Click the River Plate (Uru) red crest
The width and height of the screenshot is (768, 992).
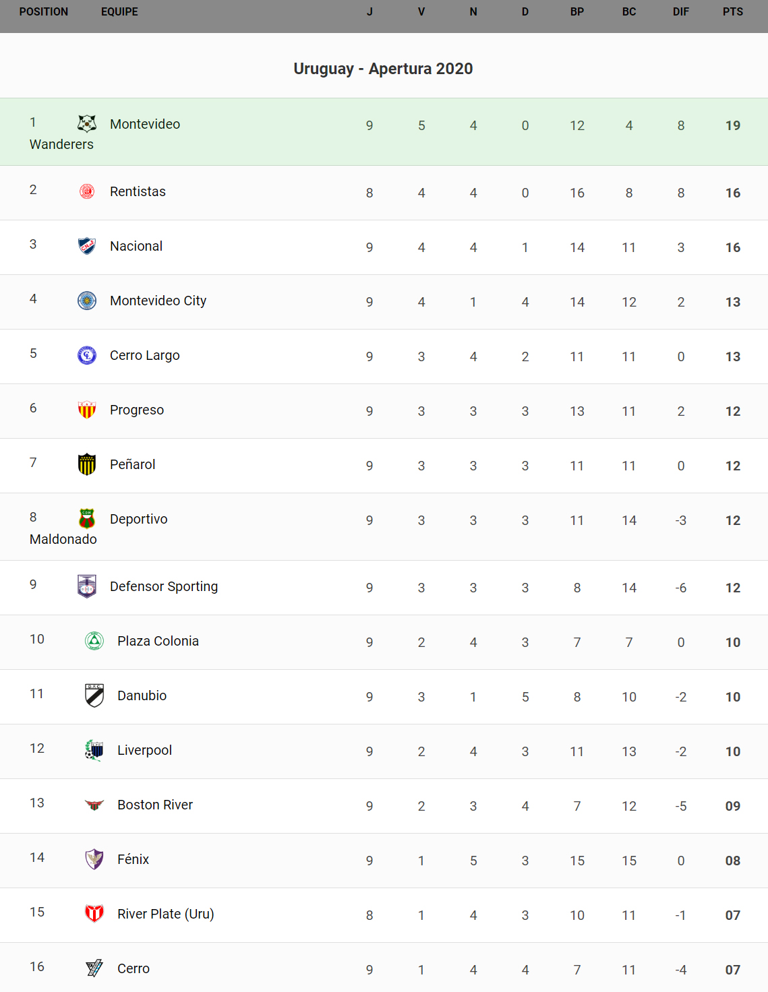pos(94,914)
